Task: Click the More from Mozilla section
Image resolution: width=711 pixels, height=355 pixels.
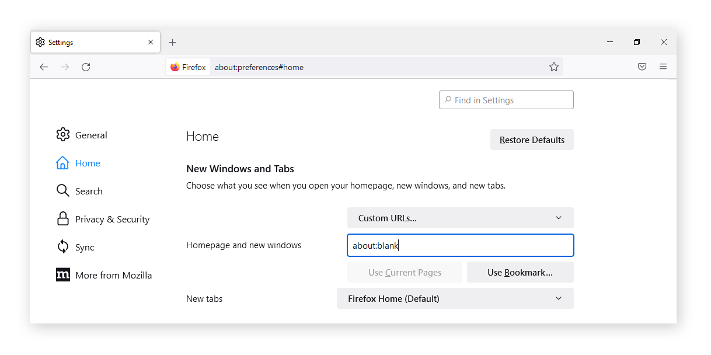Action: [114, 275]
